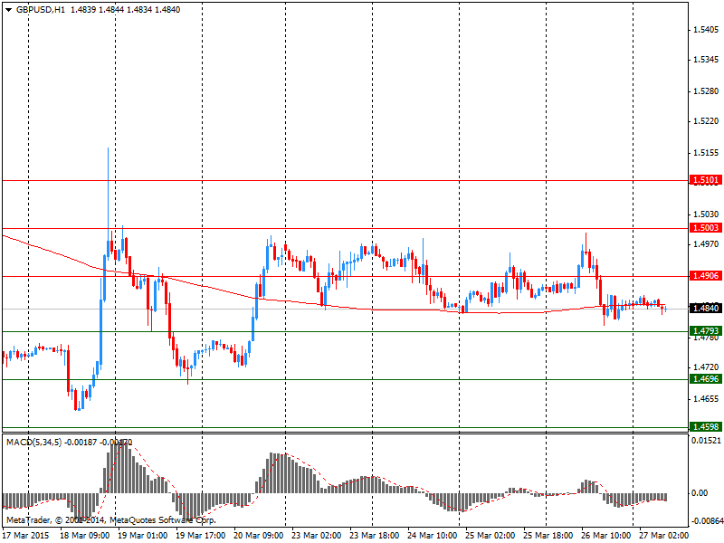Viewport: 724px width, 543px height.
Task: Select the 1.4696 green price label
Action: pos(705,378)
